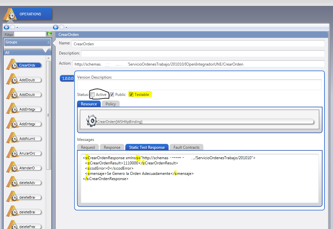The height and width of the screenshot is (229, 333).
Task: Open the Response messages tab
Action: click(x=112, y=147)
